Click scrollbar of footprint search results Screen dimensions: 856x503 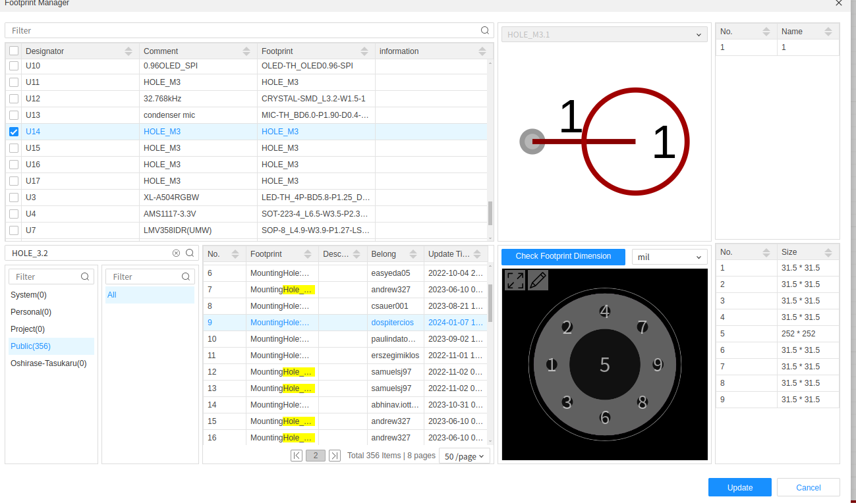(x=490, y=303)
